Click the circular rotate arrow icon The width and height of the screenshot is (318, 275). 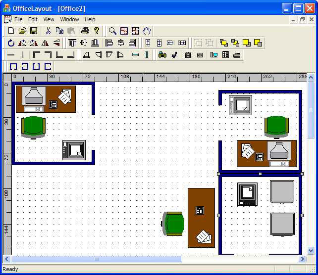tap(11, 43)
